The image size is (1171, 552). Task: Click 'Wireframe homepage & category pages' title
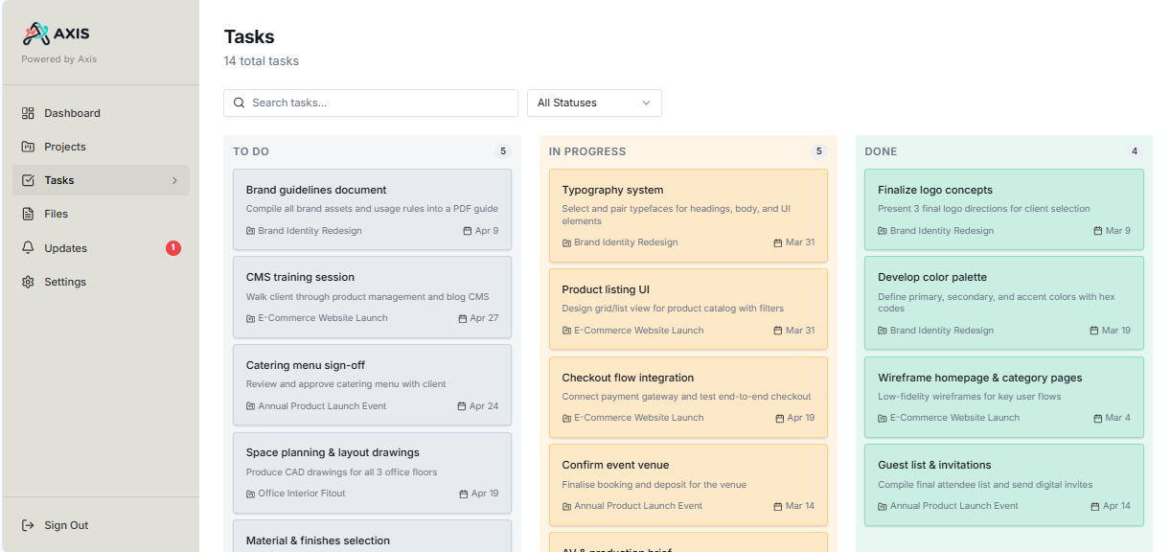coord(980,378)
